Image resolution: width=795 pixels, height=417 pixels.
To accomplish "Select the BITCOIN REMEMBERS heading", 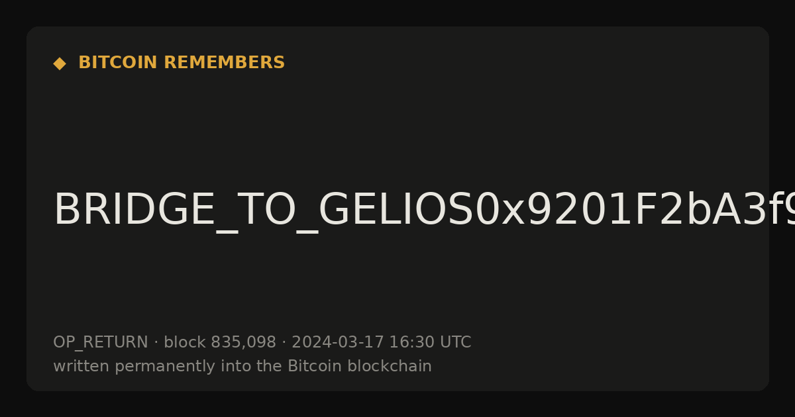I will click(x=182, y=63).
